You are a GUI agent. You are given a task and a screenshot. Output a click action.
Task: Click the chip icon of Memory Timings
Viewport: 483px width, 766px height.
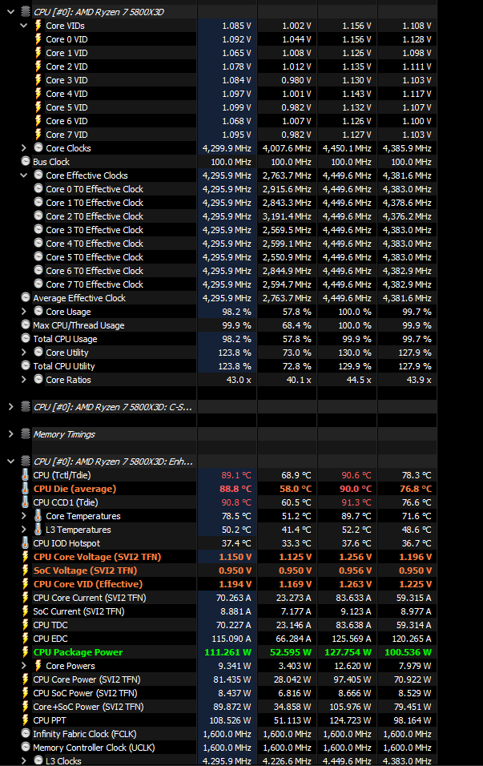pyautogui.click(x=26, y=433)
